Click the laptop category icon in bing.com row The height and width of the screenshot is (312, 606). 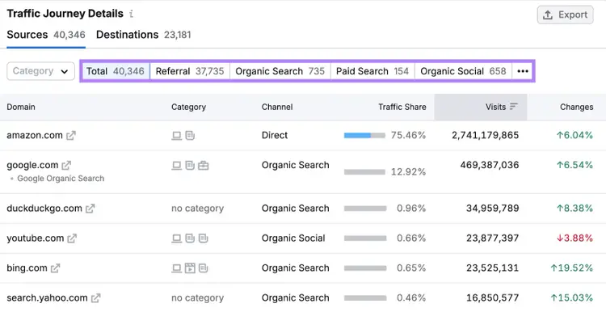[x=177, y=268]
